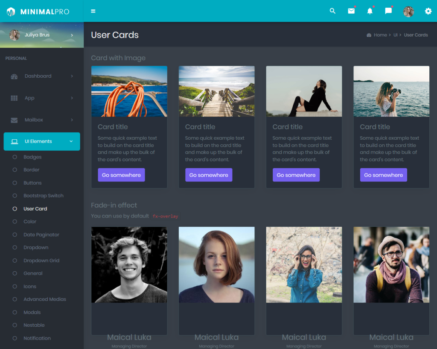Click the MinimalPro logo icon
Image resolution: width=437 pixels, height=349 pixels.
11,12
